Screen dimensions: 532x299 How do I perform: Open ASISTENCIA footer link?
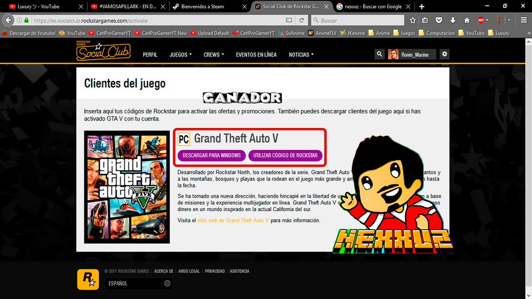coord(239,271)
